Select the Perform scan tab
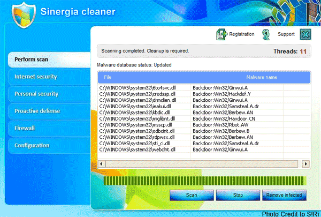321x217 pixels. pyautogui.click(x=49, y=59)
